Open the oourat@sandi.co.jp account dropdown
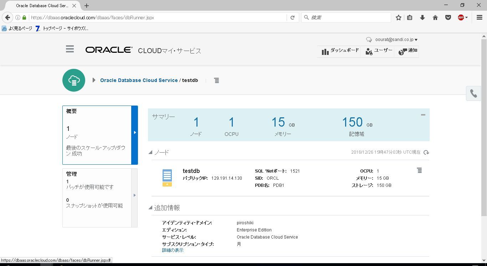The width and height of the screenshot is (487, 266). click(396, 40)
